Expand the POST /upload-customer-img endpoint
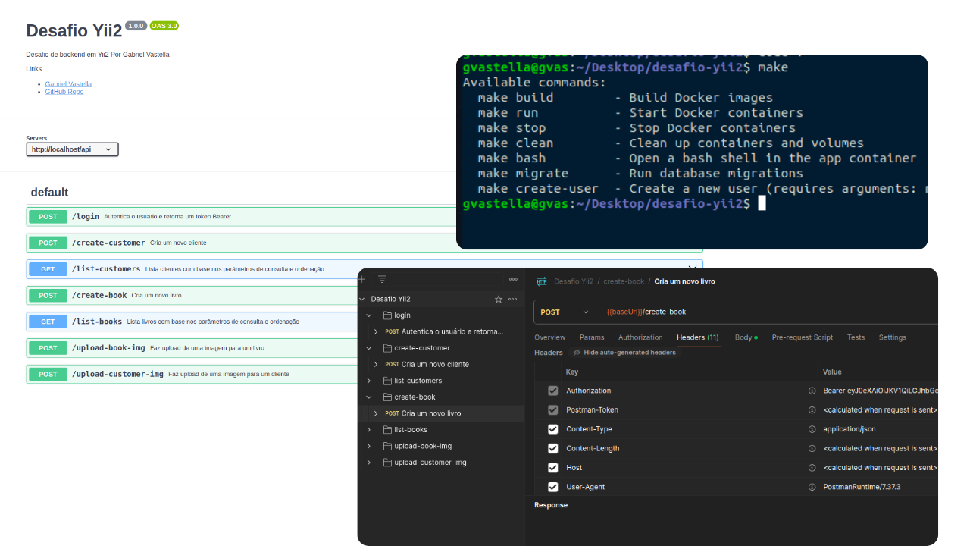 pos(192,374)
